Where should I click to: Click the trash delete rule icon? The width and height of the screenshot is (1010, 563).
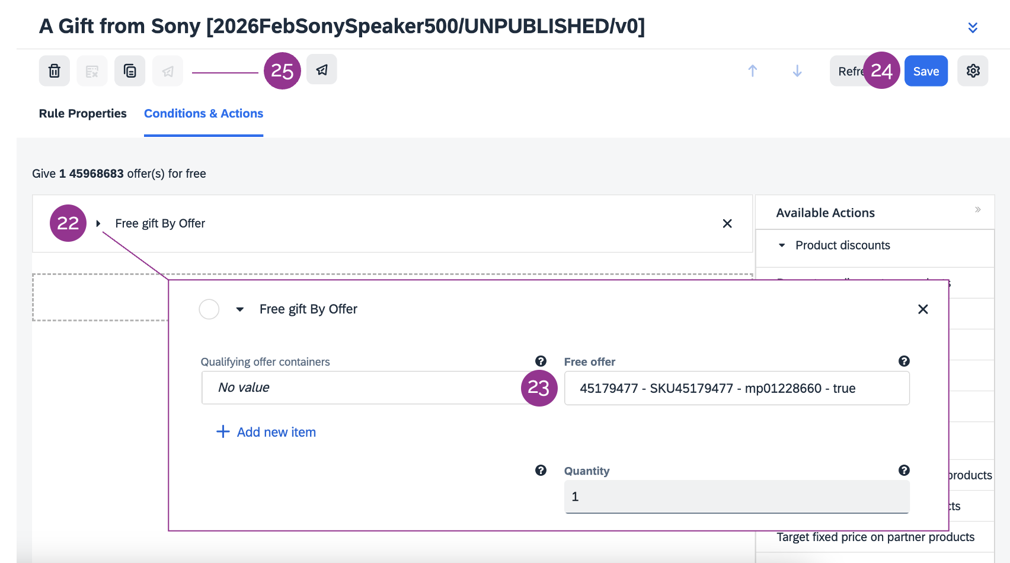click(x=55, y=71)
